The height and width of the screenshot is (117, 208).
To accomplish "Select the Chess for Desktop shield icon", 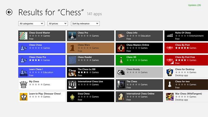I will [170, 72].
